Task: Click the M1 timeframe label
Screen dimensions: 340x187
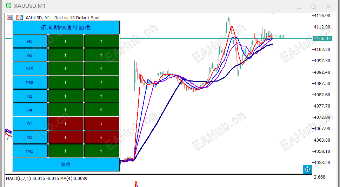Action: click(30, 41)
